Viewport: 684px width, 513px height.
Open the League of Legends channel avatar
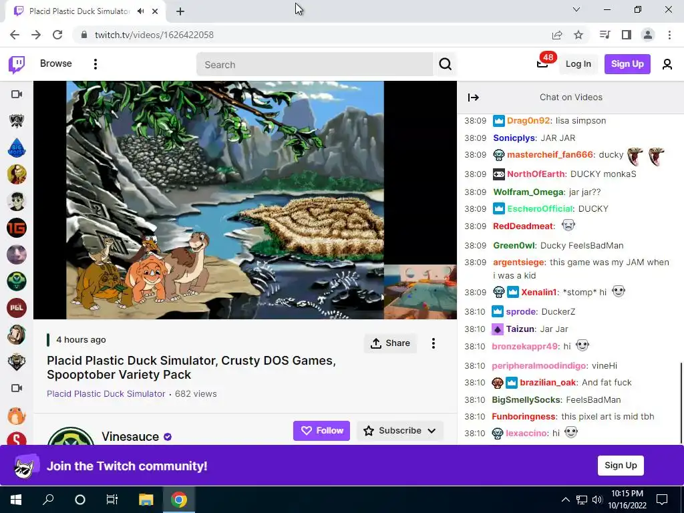(x=17, y=121)
